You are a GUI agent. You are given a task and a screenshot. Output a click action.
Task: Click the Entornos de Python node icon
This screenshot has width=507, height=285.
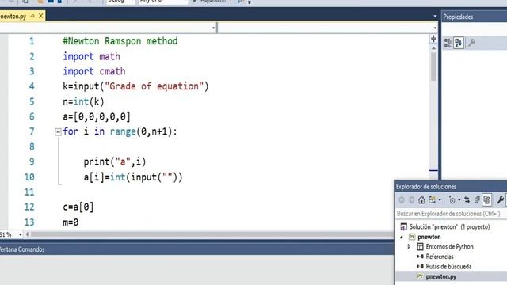[x=420, y=246]
